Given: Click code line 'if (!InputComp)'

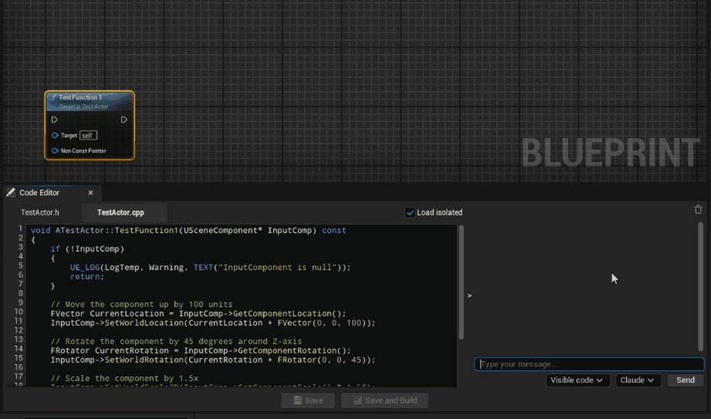Looking at the screenshot, I should point(87,249).
